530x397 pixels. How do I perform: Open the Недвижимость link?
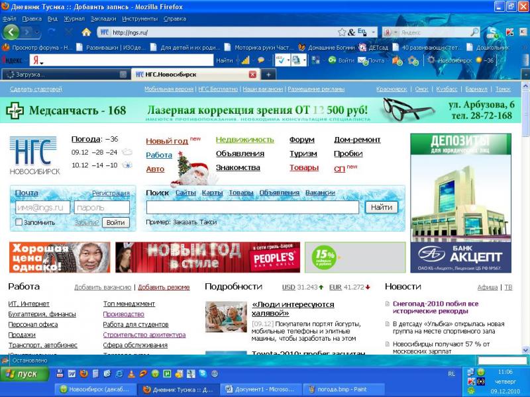pyautogui.click(x=244, y=140)
